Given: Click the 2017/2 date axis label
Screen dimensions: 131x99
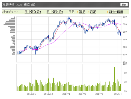Looking at the screenshot, I should (82, 94).
